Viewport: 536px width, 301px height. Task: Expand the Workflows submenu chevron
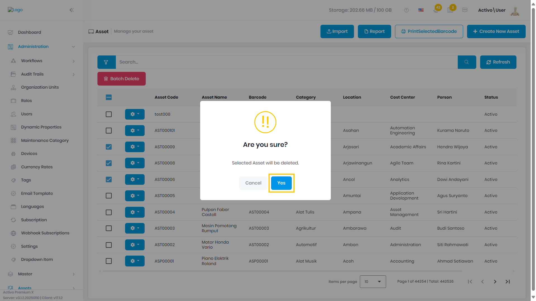coord(74,61)
